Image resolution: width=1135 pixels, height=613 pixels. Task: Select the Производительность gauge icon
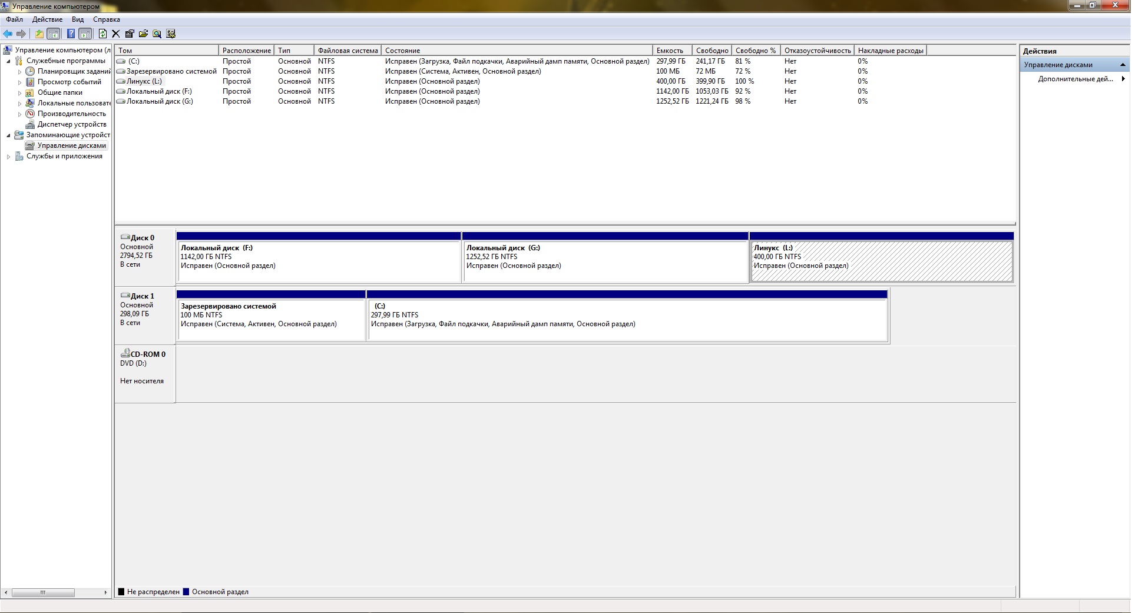(30, 114)
